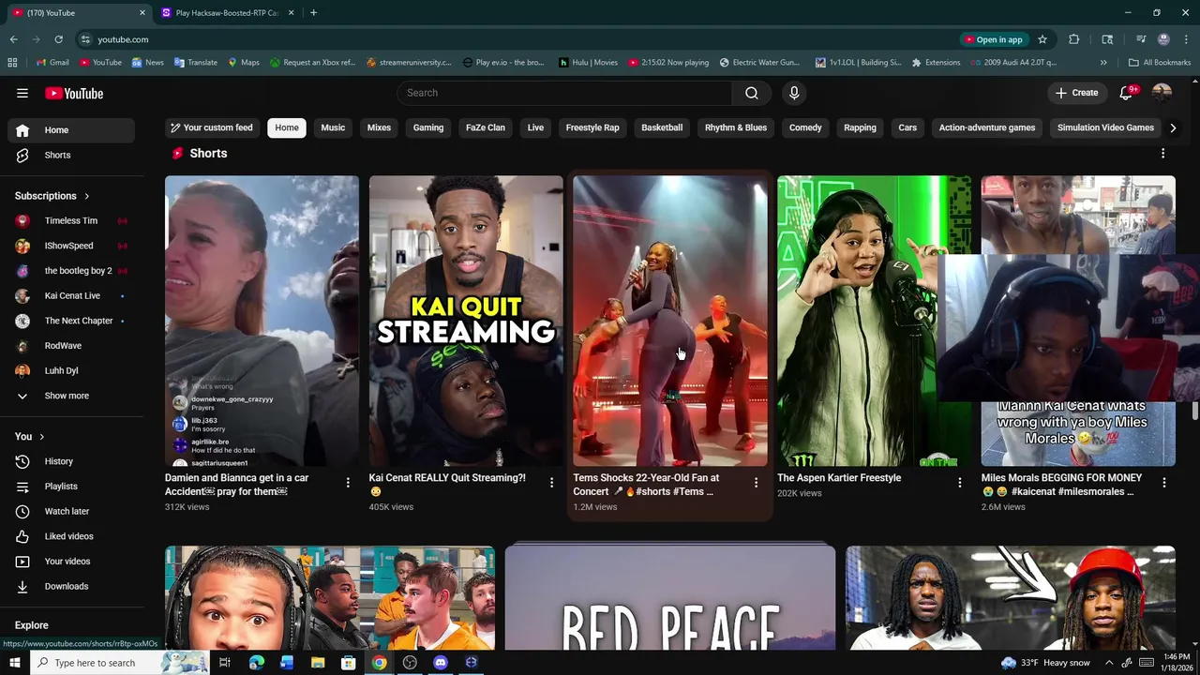1200x675 pixels.
Task: Select the Comedy chip
Action: [805, 127]
